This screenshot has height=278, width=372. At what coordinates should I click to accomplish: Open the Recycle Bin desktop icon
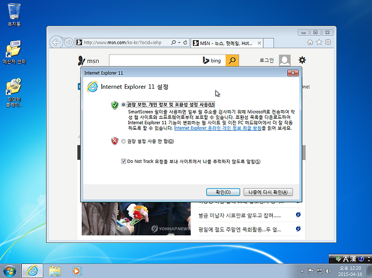[x=14, y=14]
